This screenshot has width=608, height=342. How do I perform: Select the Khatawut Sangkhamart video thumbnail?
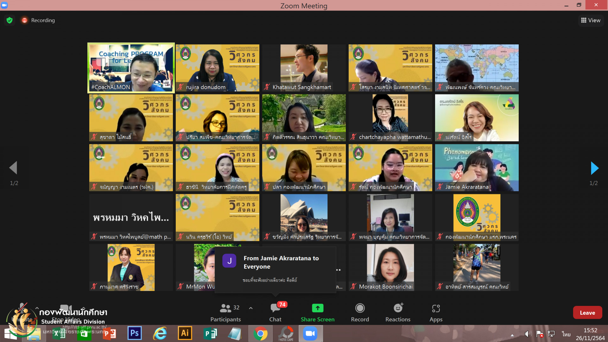point(304,68)
